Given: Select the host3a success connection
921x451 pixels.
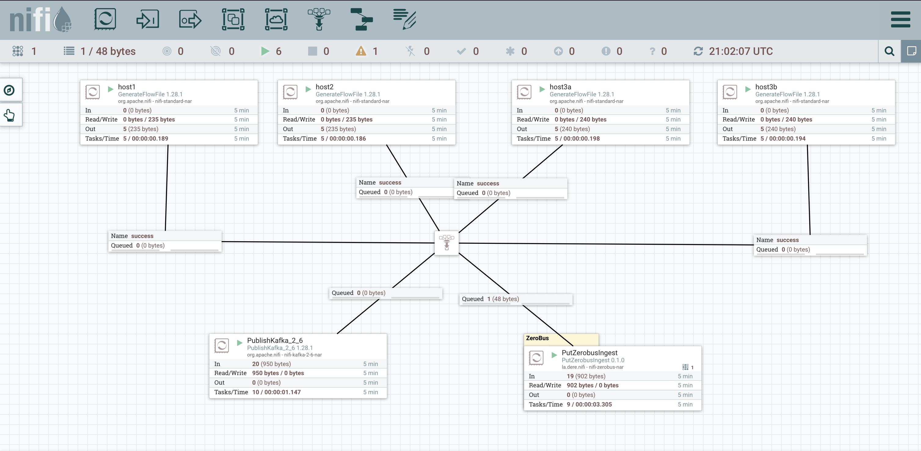Looking at the screenshot, I should [510, 188].
